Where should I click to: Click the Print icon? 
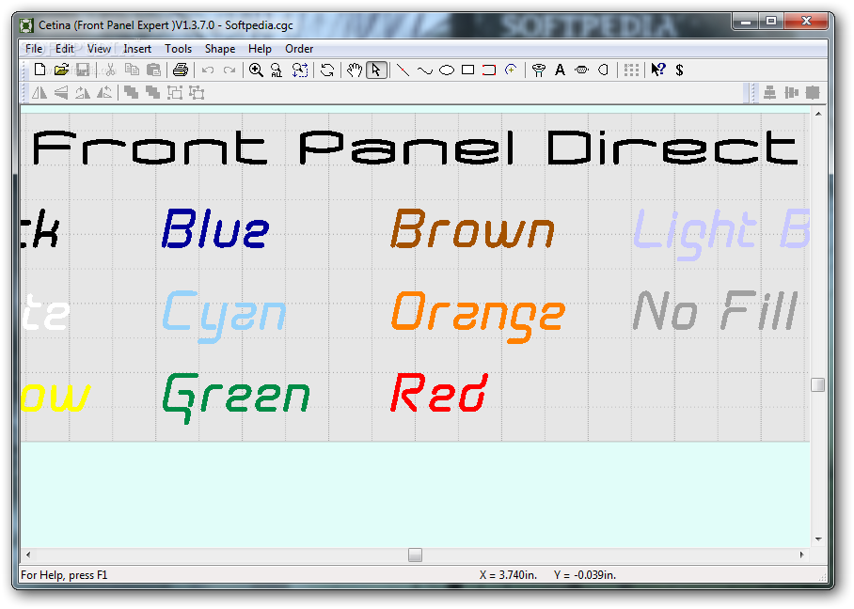[181, 70]
